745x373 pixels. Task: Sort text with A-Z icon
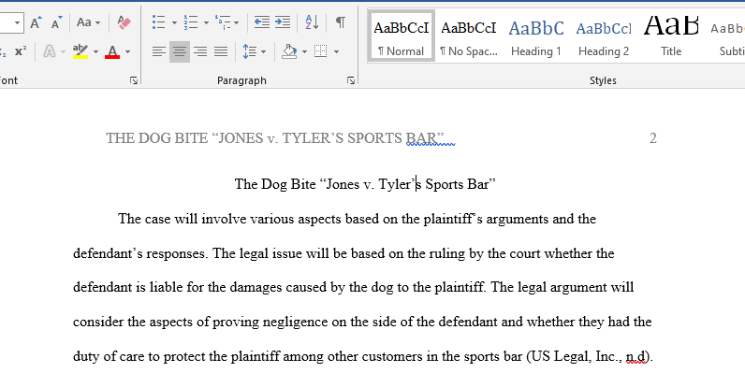pos(312,22)
